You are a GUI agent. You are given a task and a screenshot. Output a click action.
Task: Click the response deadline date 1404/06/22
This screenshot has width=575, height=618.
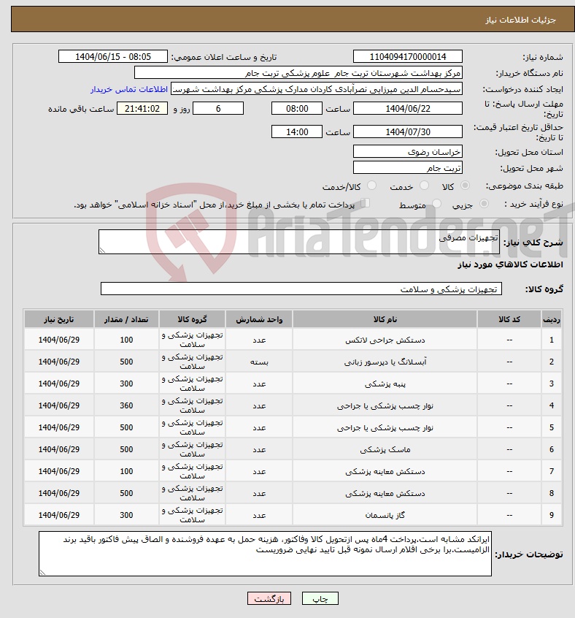tap(408, 108)
